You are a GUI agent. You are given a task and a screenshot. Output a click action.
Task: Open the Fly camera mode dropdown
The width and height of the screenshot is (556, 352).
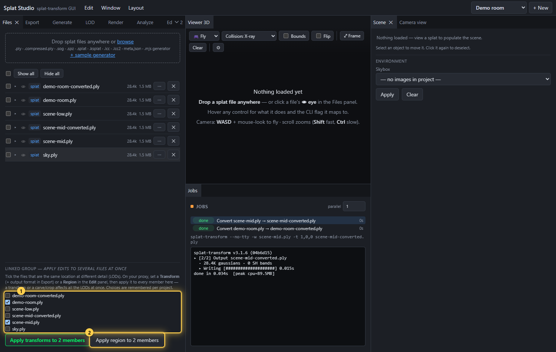204,36
